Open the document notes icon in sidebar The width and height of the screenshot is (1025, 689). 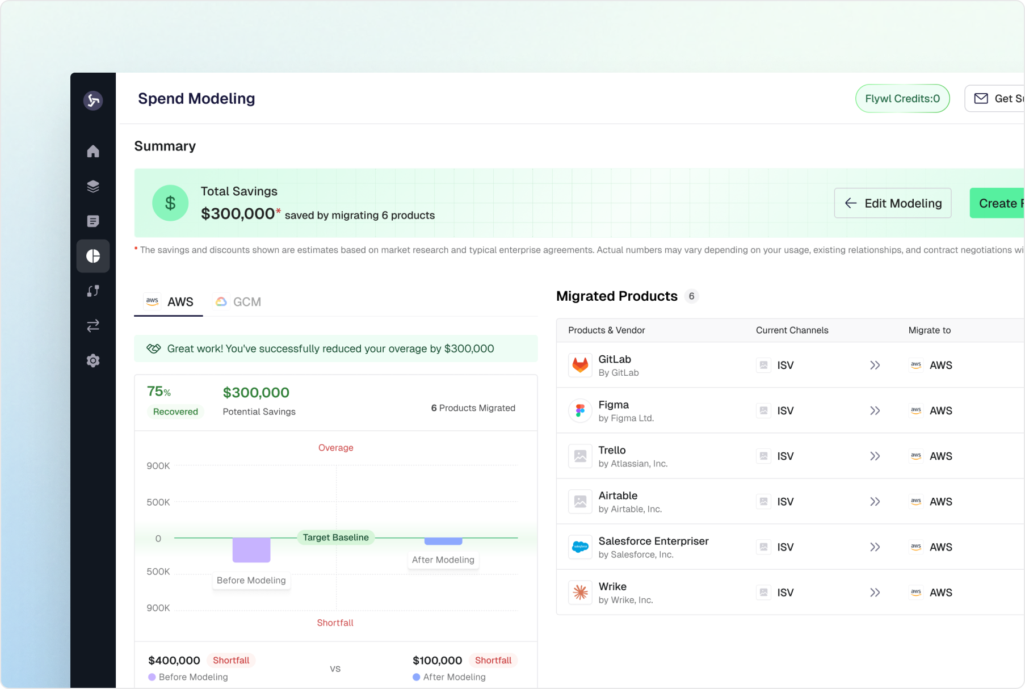(x=93, y=221)
